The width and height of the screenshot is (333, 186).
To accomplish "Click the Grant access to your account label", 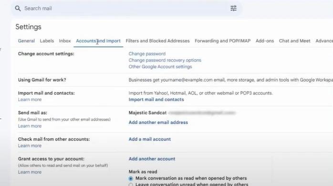I will pos(51,159).
